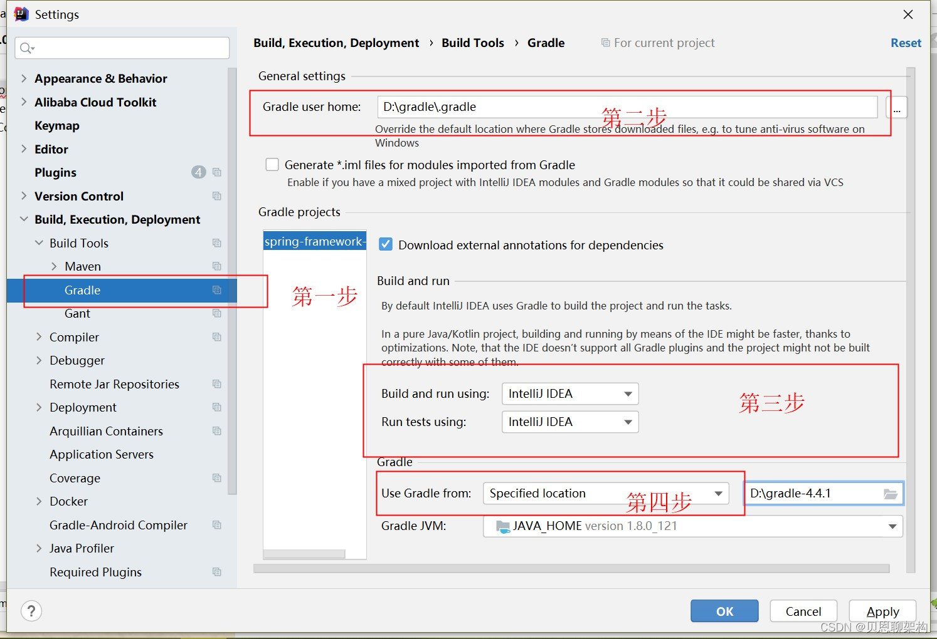The width and height of the screenshot is (937, 639).
Task: Click Build Tools in the breadcrumb
Action: (473, 43)
